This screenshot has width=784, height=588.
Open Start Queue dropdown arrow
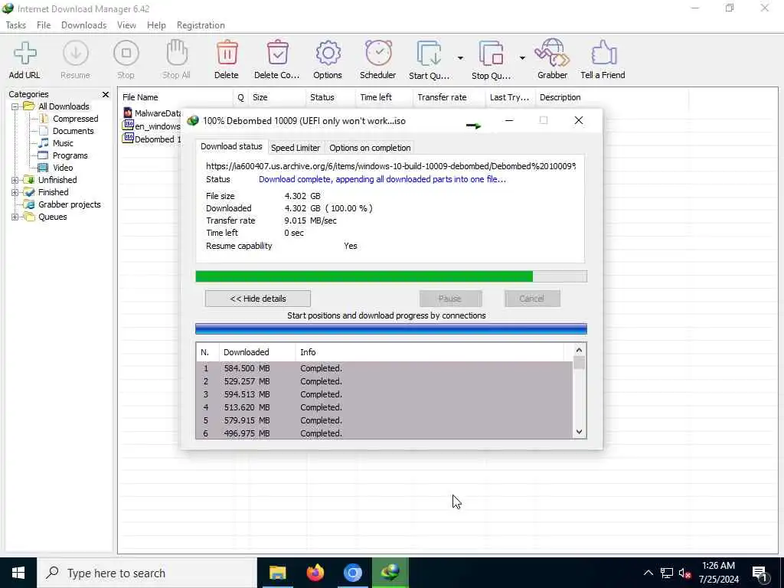[x=460, y=58]
